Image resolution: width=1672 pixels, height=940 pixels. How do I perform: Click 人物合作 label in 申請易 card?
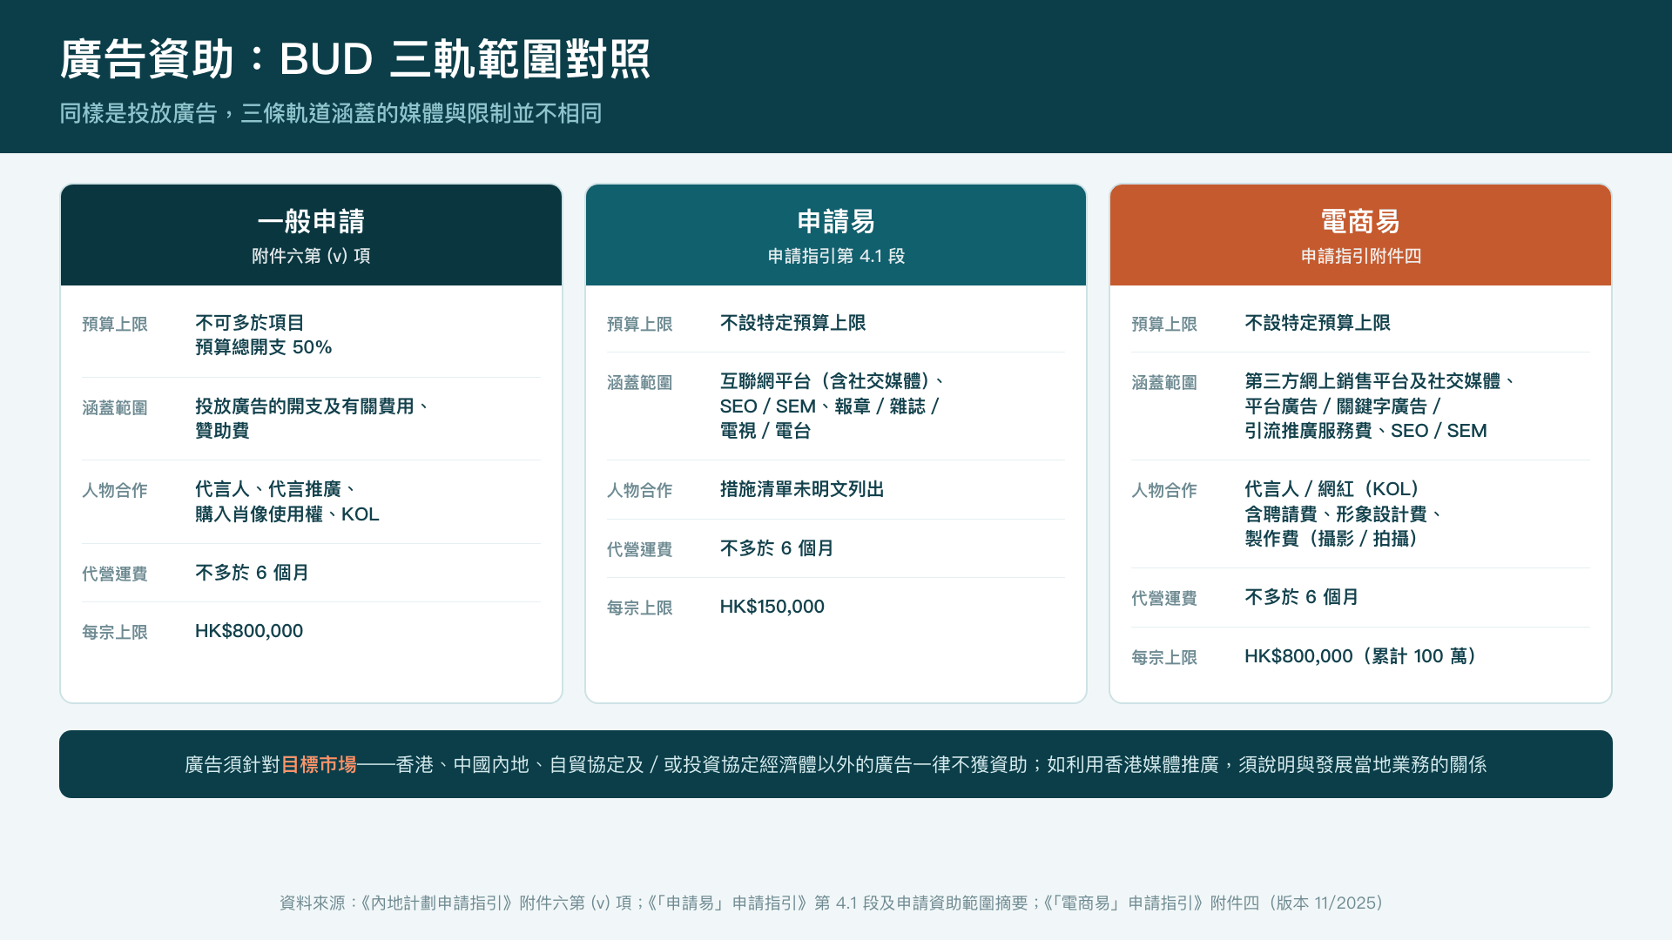(x=640, y=490)
